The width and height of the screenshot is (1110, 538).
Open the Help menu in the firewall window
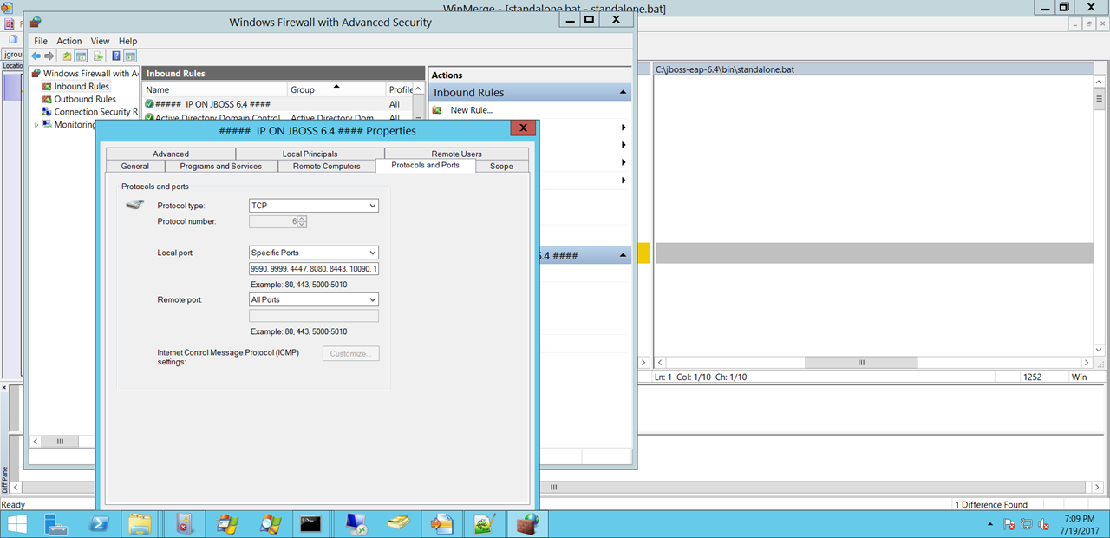(x=128, y=41)
